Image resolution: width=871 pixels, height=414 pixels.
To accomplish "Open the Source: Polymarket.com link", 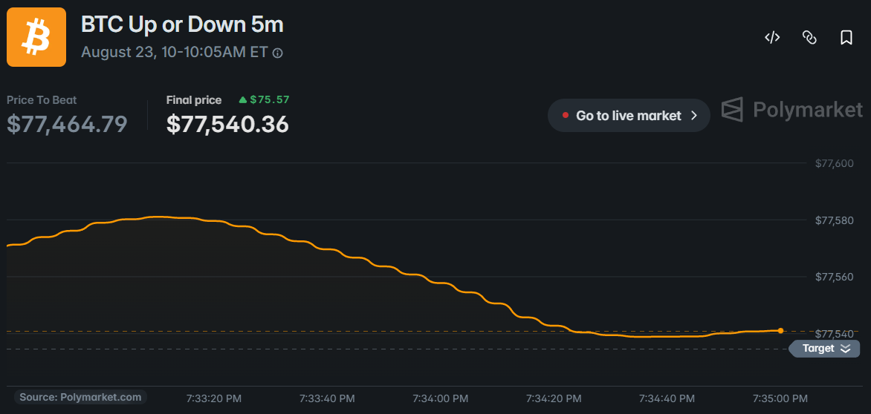I will 80,398.
